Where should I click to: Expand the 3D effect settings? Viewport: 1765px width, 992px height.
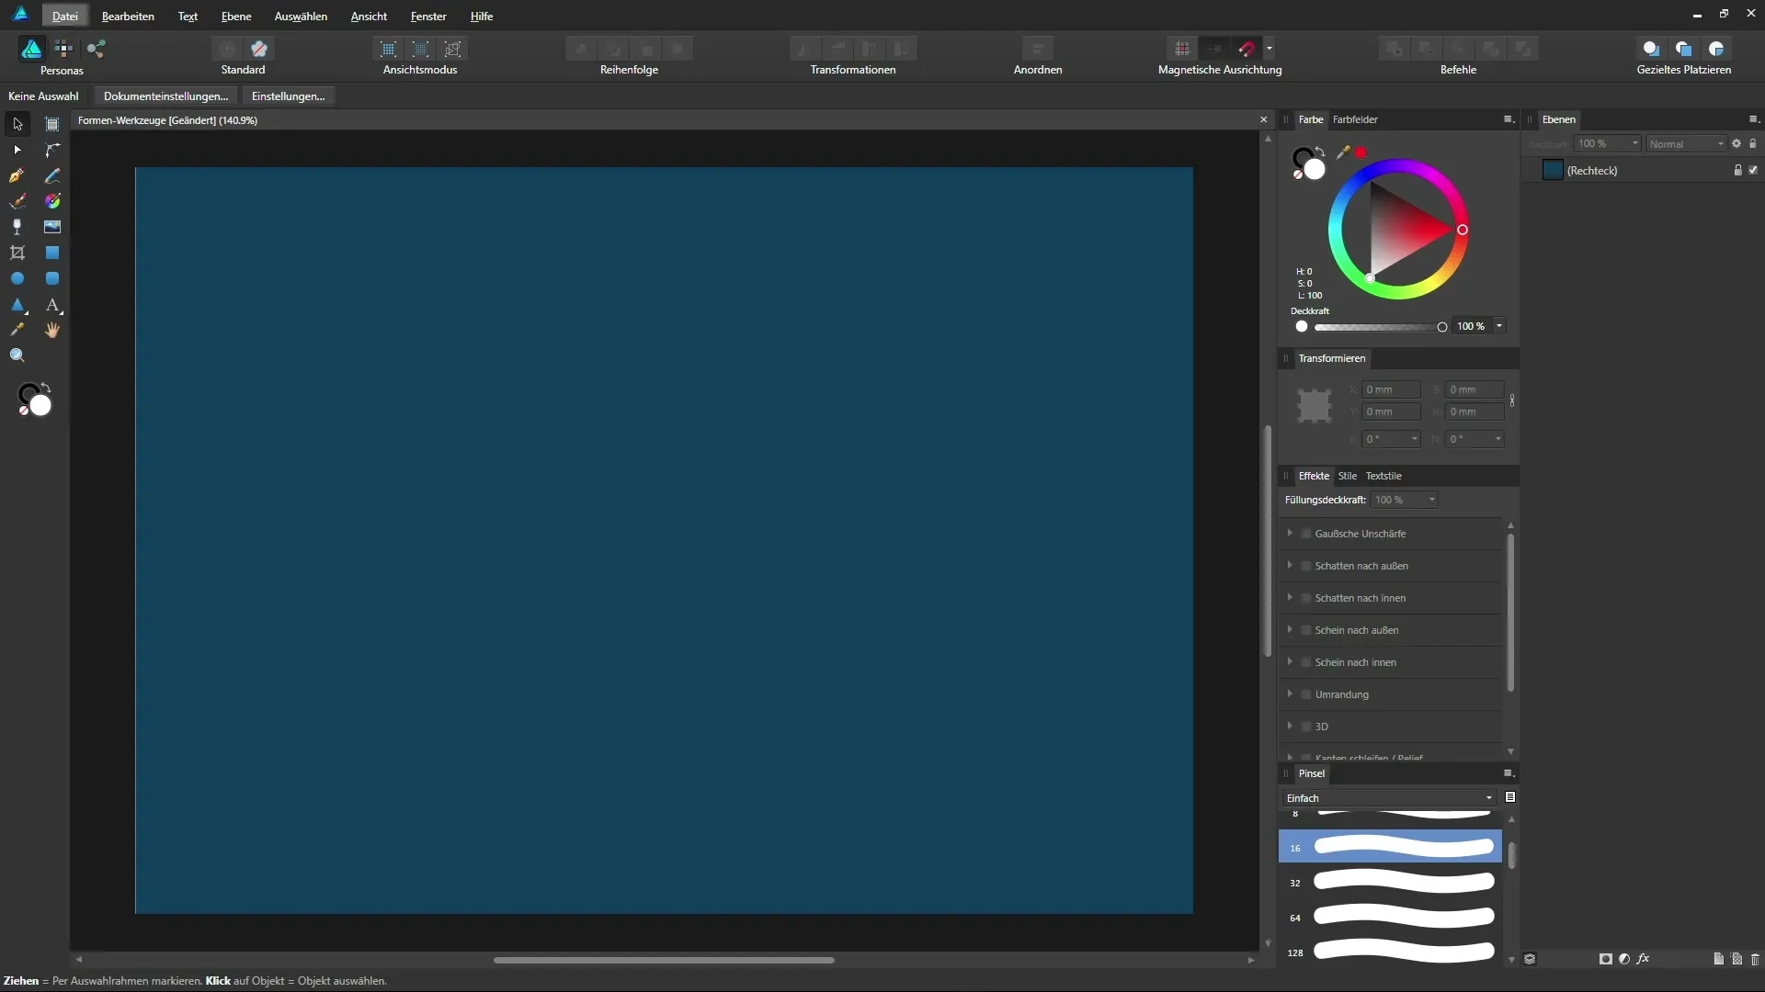1290,726
